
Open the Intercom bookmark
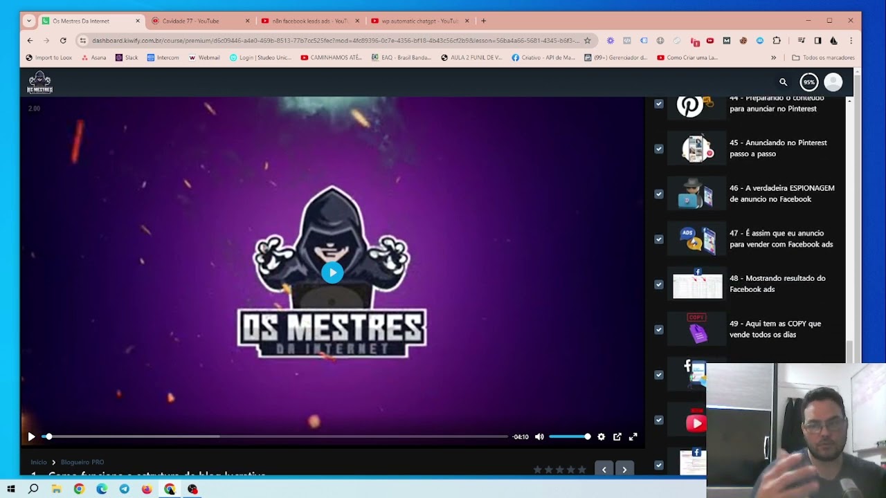tap(163, 57)
